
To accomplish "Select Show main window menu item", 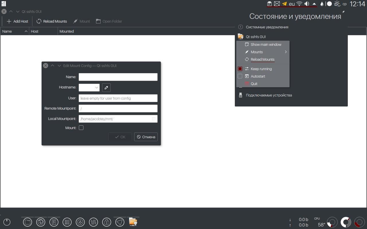I will point(263,44).
